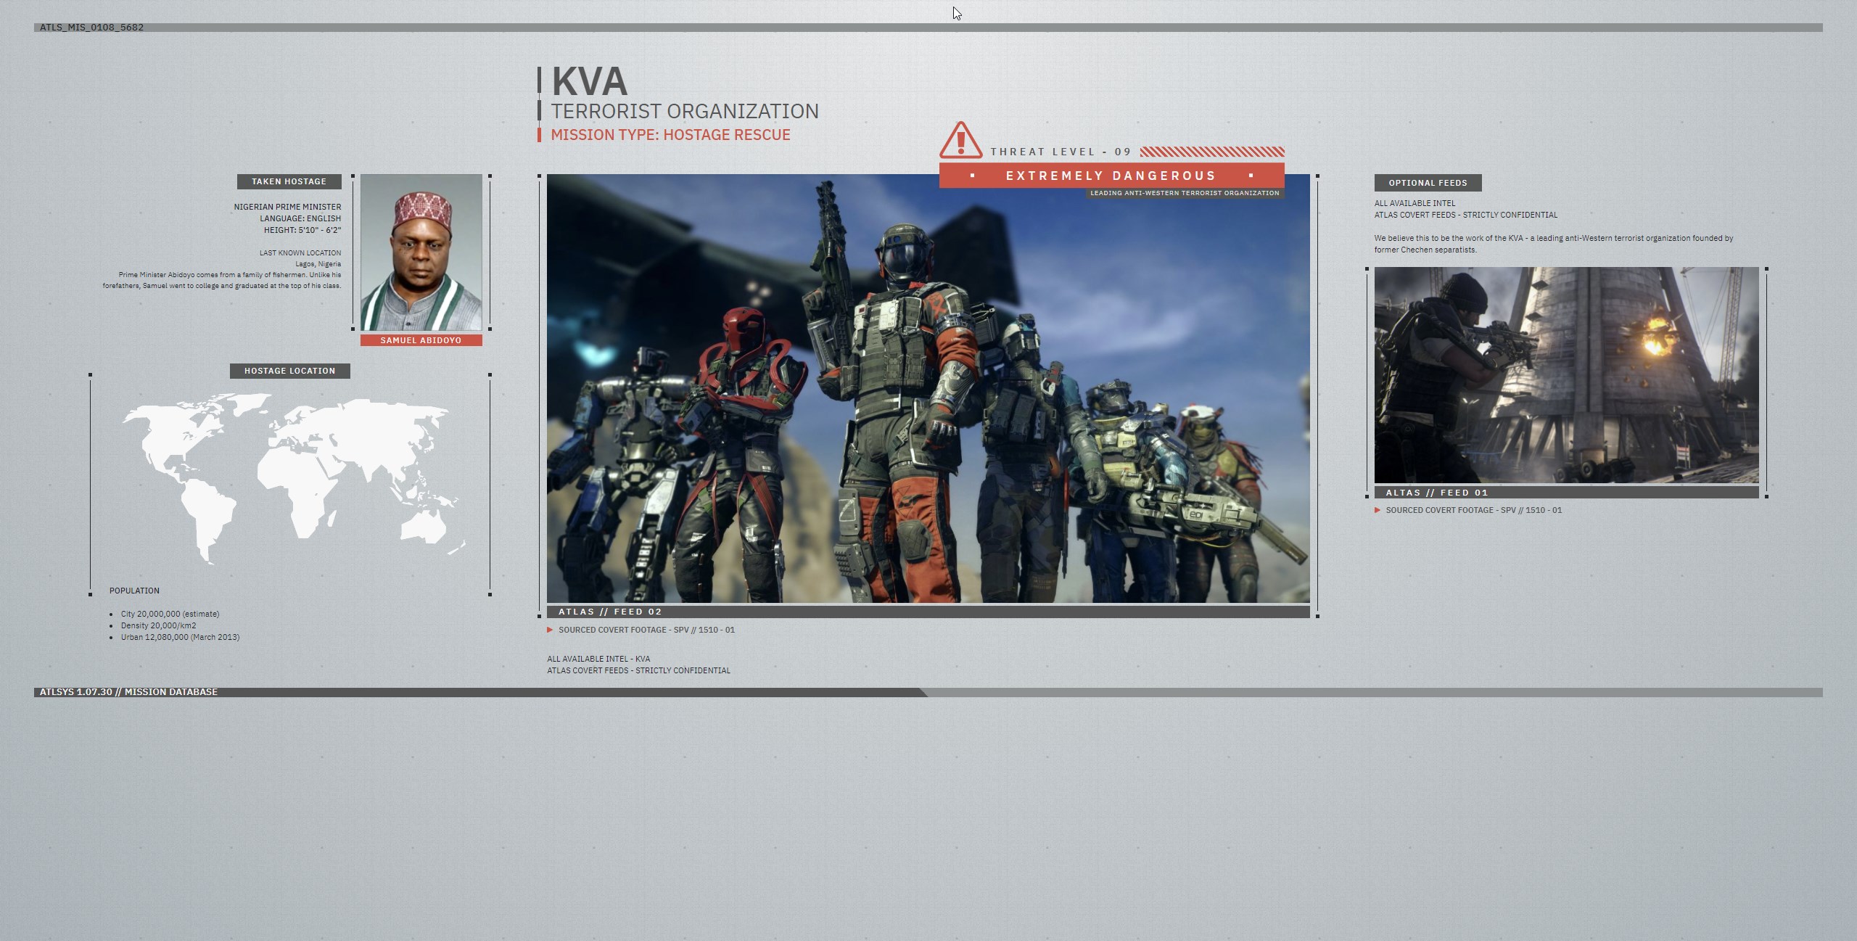Select the Optional Feeds header
The image size is (1857, 941).
tap(1427, 183)
